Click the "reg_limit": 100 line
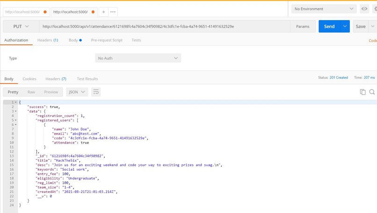 point(53,183)
